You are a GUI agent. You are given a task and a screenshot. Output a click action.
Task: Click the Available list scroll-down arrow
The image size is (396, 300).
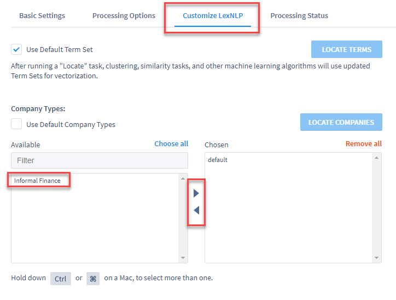183,258
